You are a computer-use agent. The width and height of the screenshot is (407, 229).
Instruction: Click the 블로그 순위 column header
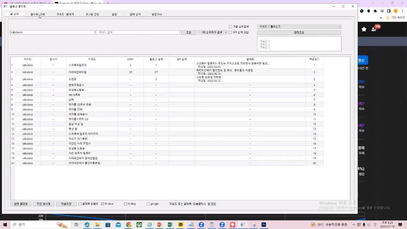(156, 59)
